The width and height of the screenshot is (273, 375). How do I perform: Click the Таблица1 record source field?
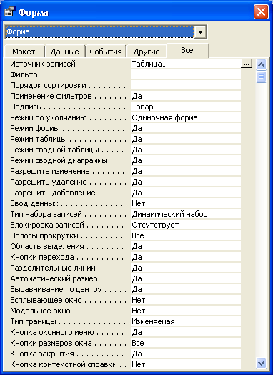(x=186, y=64)
